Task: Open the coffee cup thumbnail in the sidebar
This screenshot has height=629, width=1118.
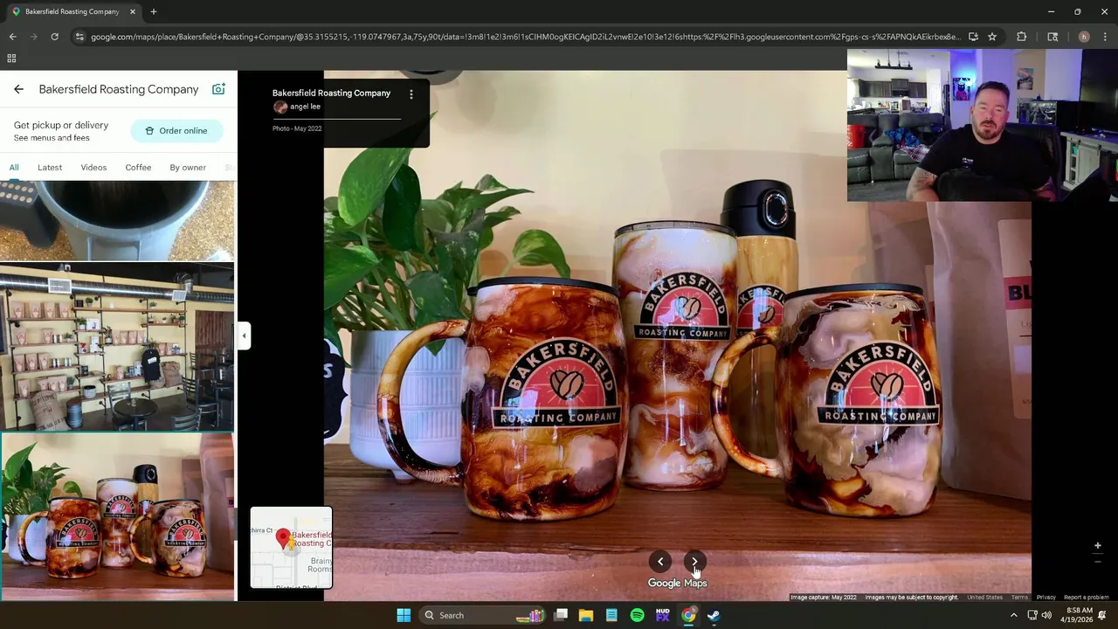Action: [x=117, y=220]
